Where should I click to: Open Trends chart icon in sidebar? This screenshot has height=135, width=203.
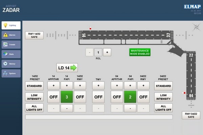click(x=11, y=45)
